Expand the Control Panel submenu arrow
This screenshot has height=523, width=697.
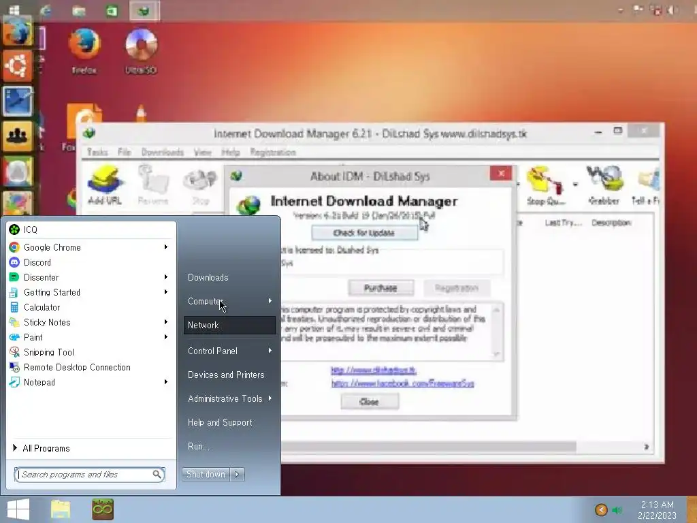tap(270, 351)
